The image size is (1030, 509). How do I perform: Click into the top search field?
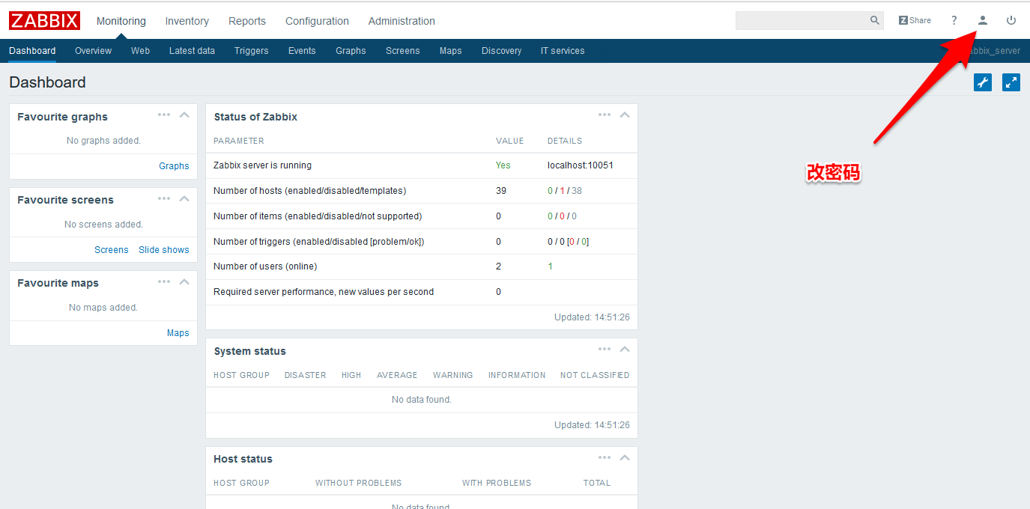[802, 21]
